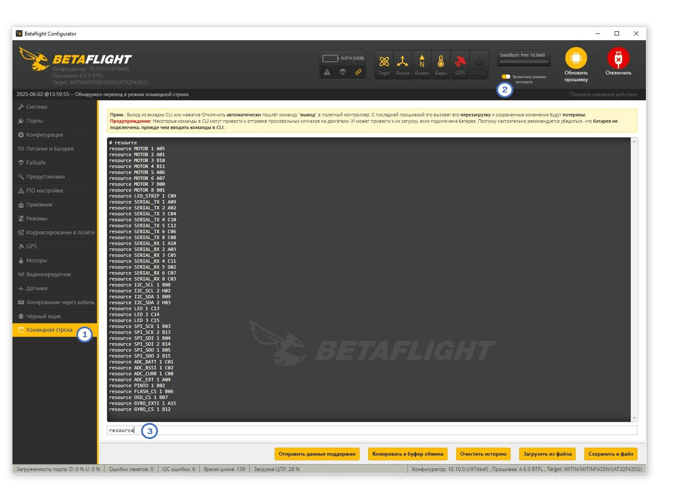Click the battery voltage indicator icon
Screen dimensions: 682x485
tap(330, 58)
